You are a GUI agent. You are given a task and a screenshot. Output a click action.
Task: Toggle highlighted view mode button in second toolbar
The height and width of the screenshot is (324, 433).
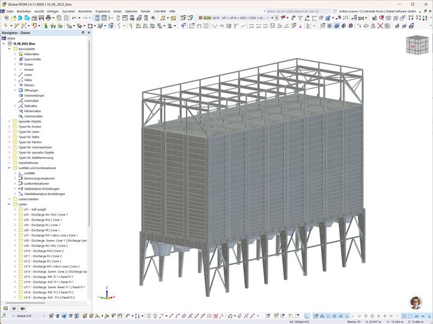click(x=337, y=26)
